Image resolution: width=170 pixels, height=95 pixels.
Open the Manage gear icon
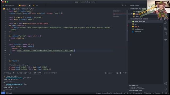166,89
